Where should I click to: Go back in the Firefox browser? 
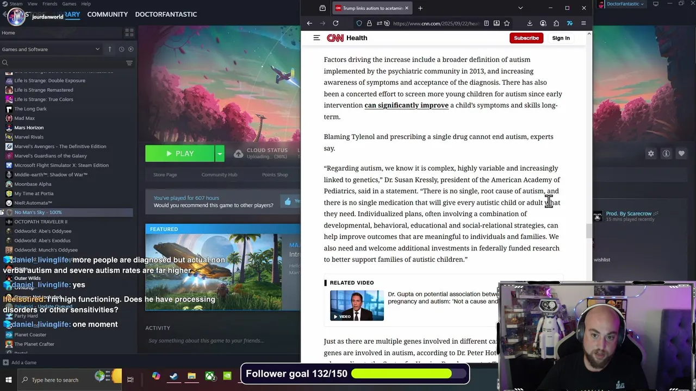tap(309, 23)
